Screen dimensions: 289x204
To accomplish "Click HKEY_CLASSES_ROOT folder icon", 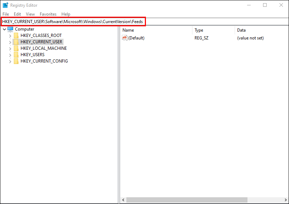I will point(16,36).
